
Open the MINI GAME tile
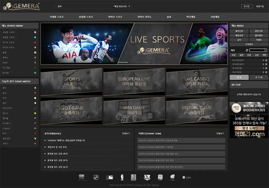click(134, 111)
